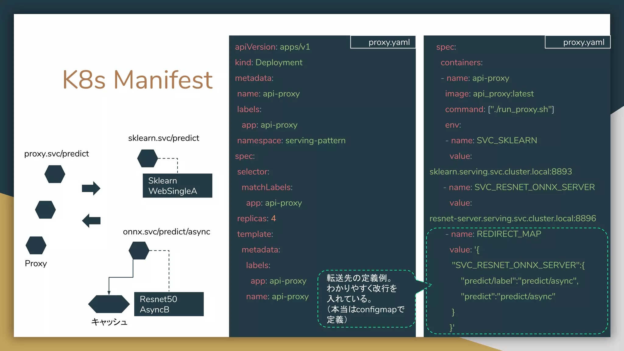Click the apiVersion: apps/v1 line
Screen dimensions: 624x351
click(x=272, y=47)
